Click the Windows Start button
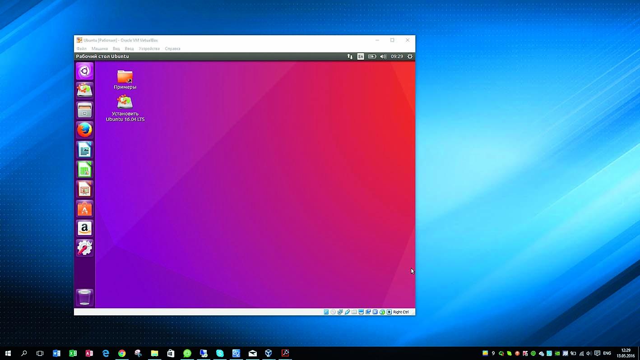640x360 pixels. (8, 353)
